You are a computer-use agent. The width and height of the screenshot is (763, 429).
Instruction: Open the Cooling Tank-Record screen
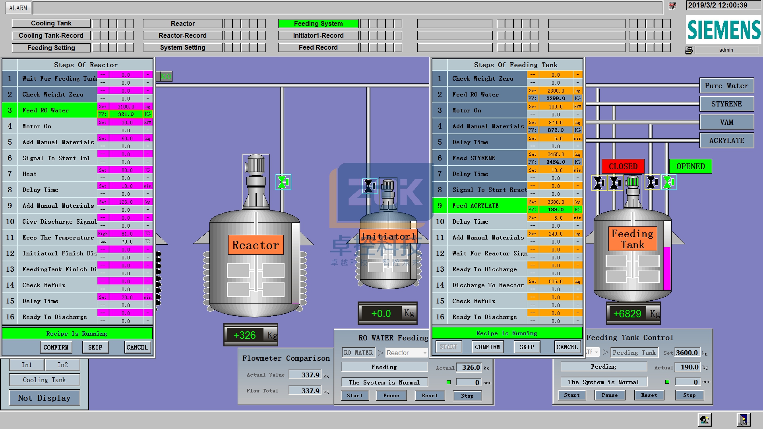[x=51, y=35]
